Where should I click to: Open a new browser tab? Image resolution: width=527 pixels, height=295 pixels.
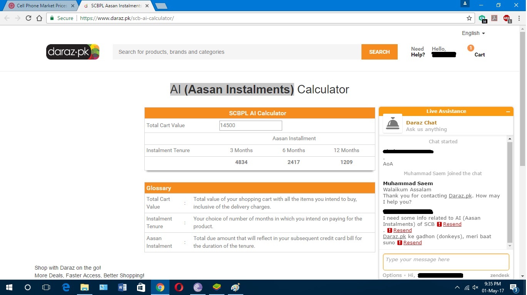tap(161, 6)
